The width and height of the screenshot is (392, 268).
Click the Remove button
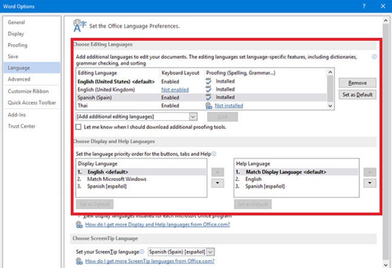click(x=357, y=83)
